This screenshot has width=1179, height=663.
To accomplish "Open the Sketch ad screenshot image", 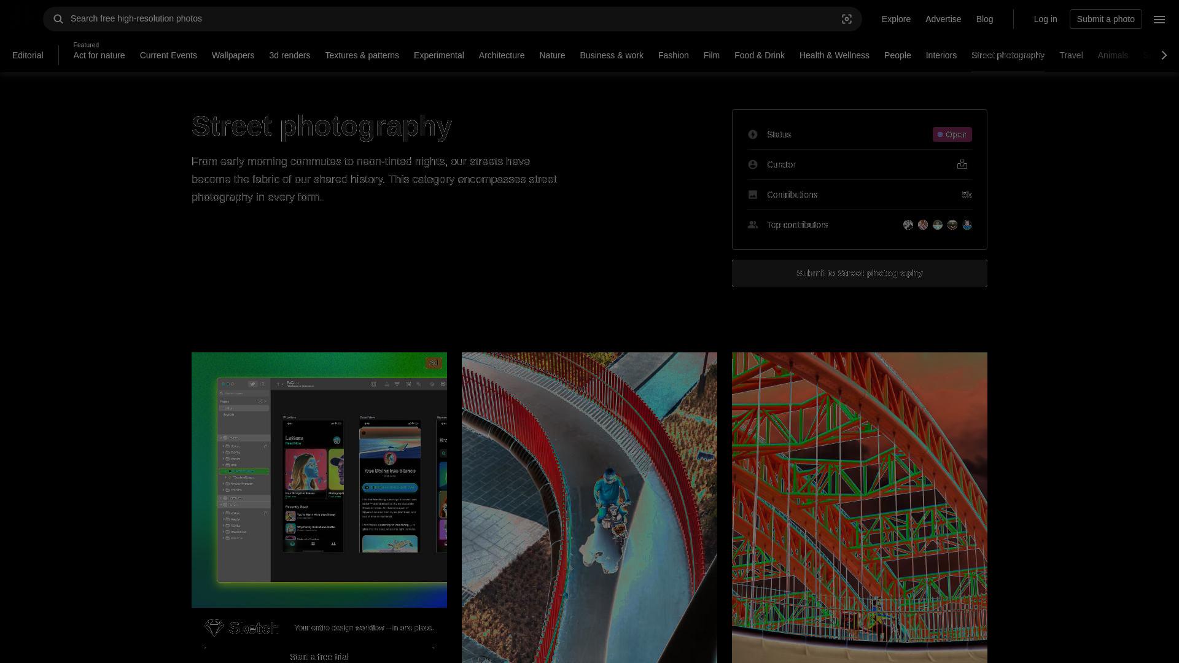I will (319, 480).
